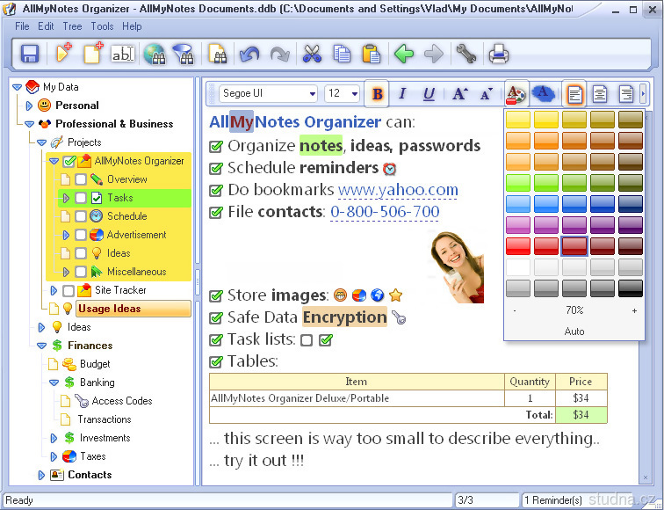The height and width of the screenshot is (510, 664).
Task: Expand the Investments tree node
Action: [x=54, y=438]
